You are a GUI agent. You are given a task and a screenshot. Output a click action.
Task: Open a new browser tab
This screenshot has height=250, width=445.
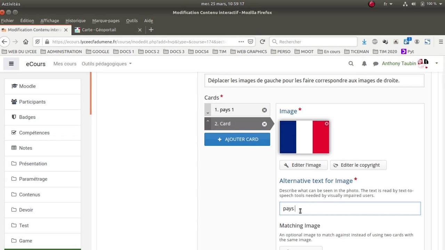point(151,30)
